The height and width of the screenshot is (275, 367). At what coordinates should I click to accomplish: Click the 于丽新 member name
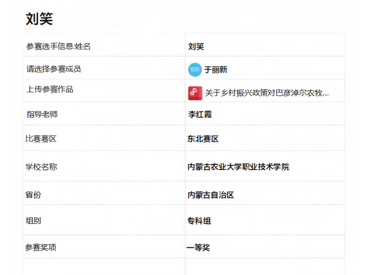(216, 70)
